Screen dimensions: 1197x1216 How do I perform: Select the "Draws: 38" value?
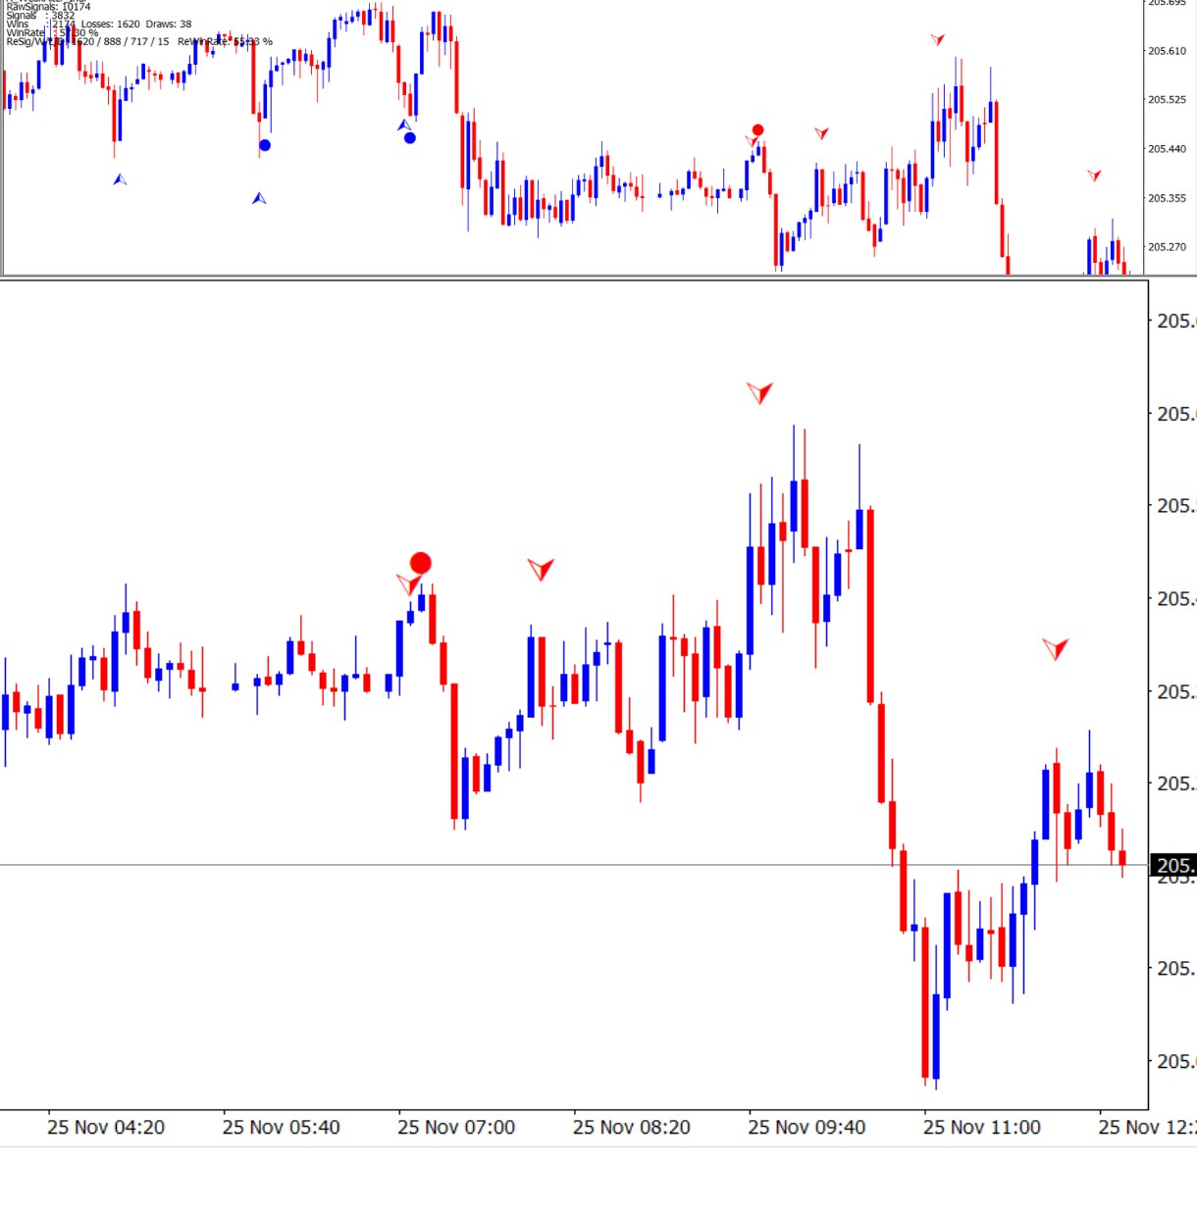pyautogui.click(x=169, y=25)
